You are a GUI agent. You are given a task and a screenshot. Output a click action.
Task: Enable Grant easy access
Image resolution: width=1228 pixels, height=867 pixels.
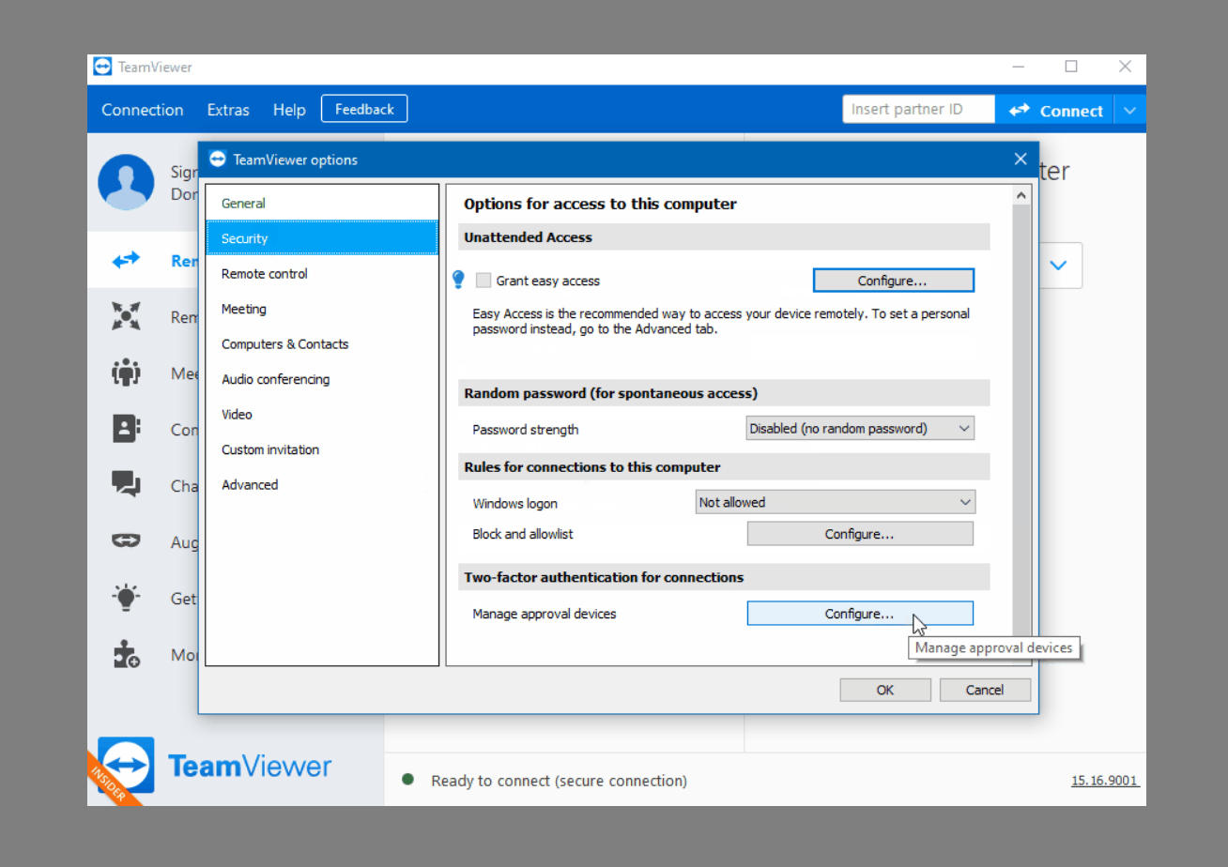[x=483, y=280]
